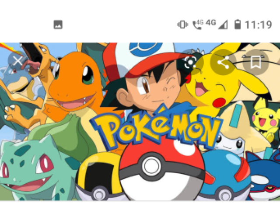Viewport: 280px width, 210px height.
Task: Tap the signal strength icon
Action: (223, 24)
